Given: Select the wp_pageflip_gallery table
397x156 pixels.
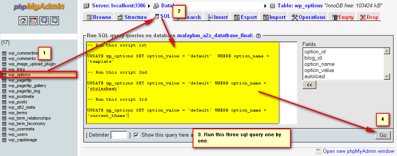Looking at the screenshot, I should (x=28, y=86).
